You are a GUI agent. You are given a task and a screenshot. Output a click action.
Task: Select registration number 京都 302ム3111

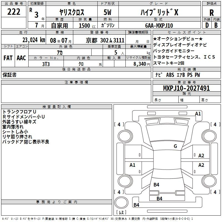105,41
